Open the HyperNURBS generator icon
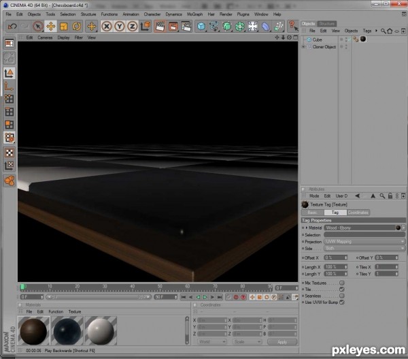Screen dimensions: 408x359 click(x=227, y=27)
